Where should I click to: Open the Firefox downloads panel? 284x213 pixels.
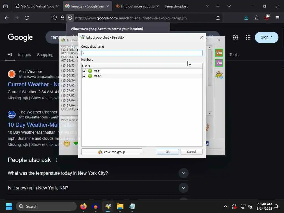pos(246,18)
